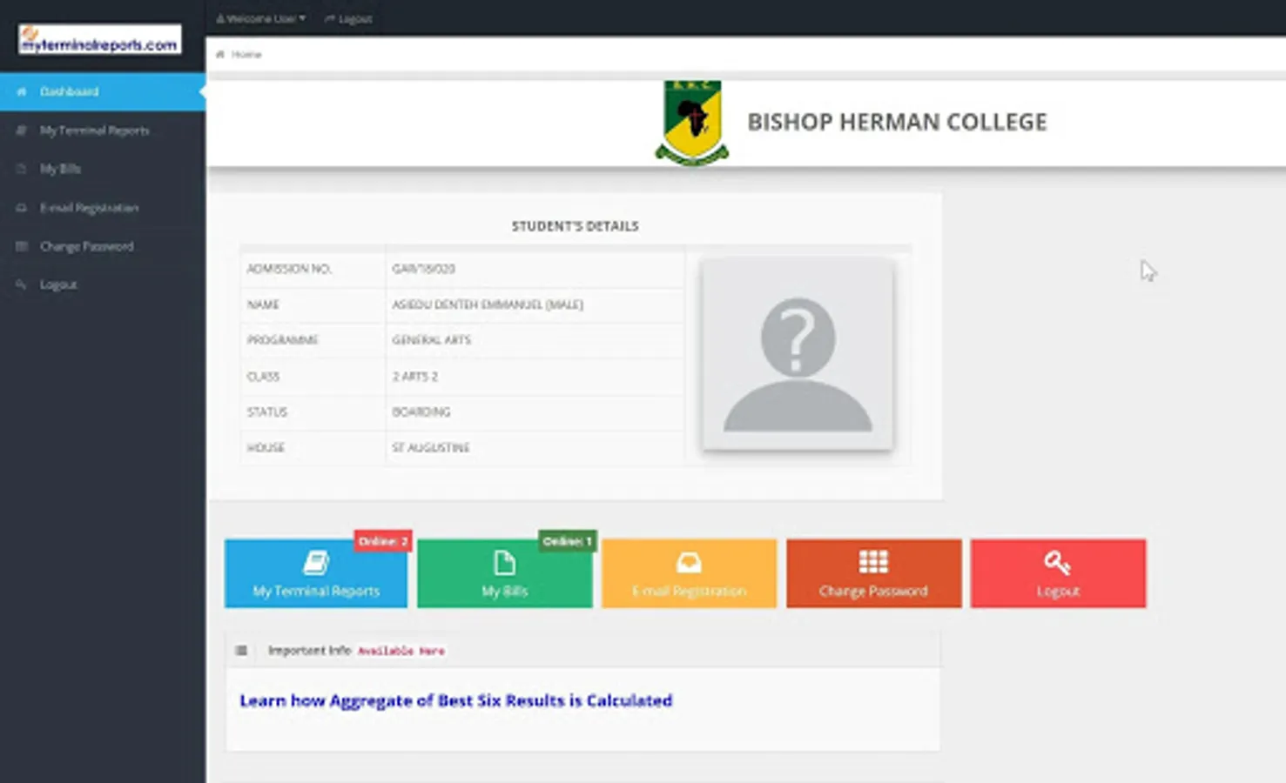The width and height of the screenshot is (1286, 783).
Task: Click the NAME label cell
Action: 313,304
